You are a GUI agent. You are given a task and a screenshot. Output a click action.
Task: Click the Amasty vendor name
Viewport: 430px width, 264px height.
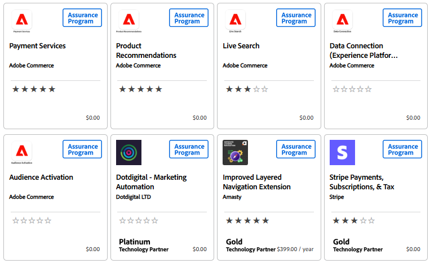[232, 197]
